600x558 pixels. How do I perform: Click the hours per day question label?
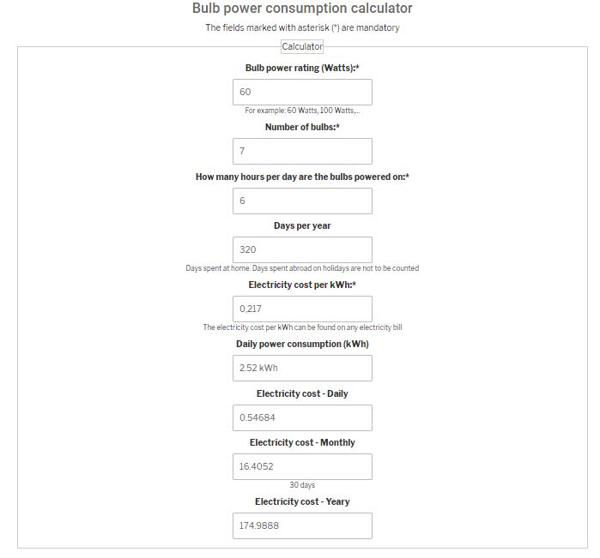(x=302, y=177)
